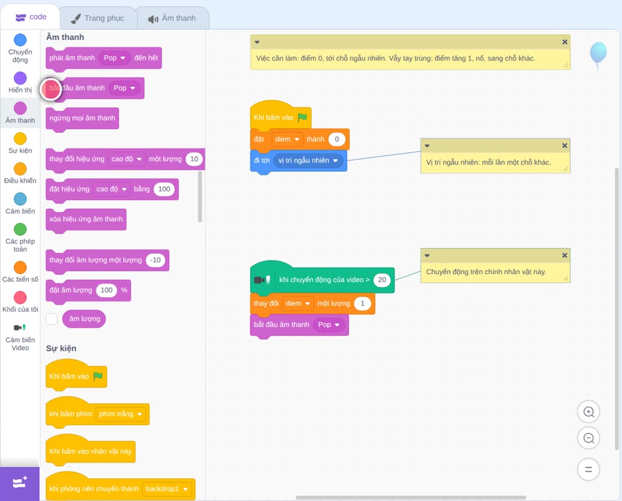
Task: Zoom out of the workspace
Action: pos(588,438)
